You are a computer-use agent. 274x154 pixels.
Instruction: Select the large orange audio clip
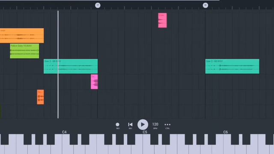22,36
